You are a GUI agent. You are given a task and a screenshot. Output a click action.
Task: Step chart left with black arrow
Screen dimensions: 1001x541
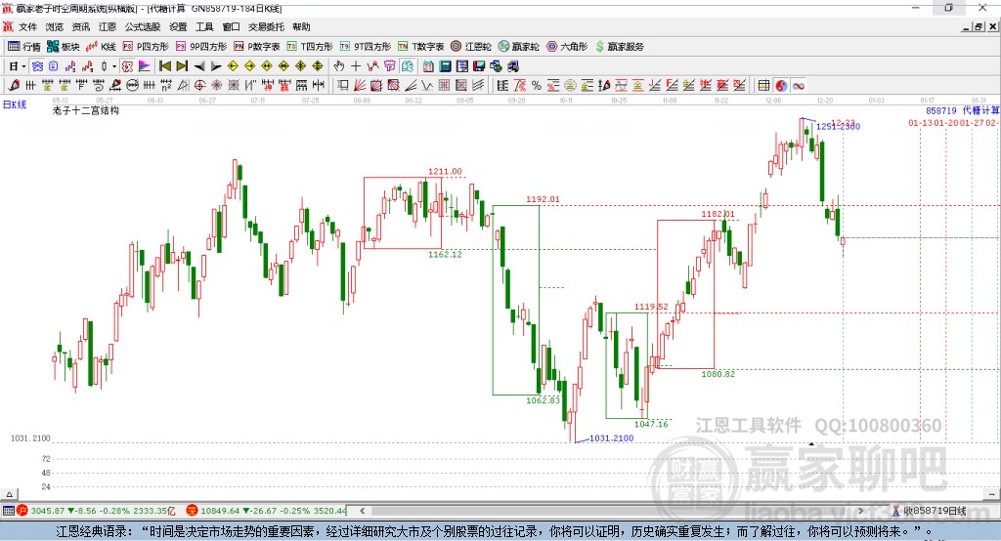pyautogui.click(x=199, y=66)
